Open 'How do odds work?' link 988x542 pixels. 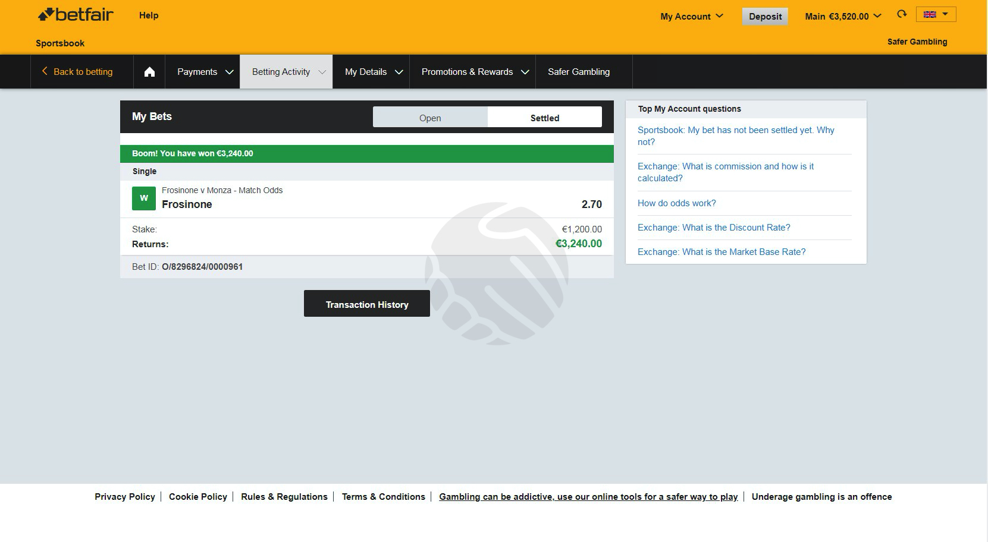pyautogui.click(x=677, y=203)
